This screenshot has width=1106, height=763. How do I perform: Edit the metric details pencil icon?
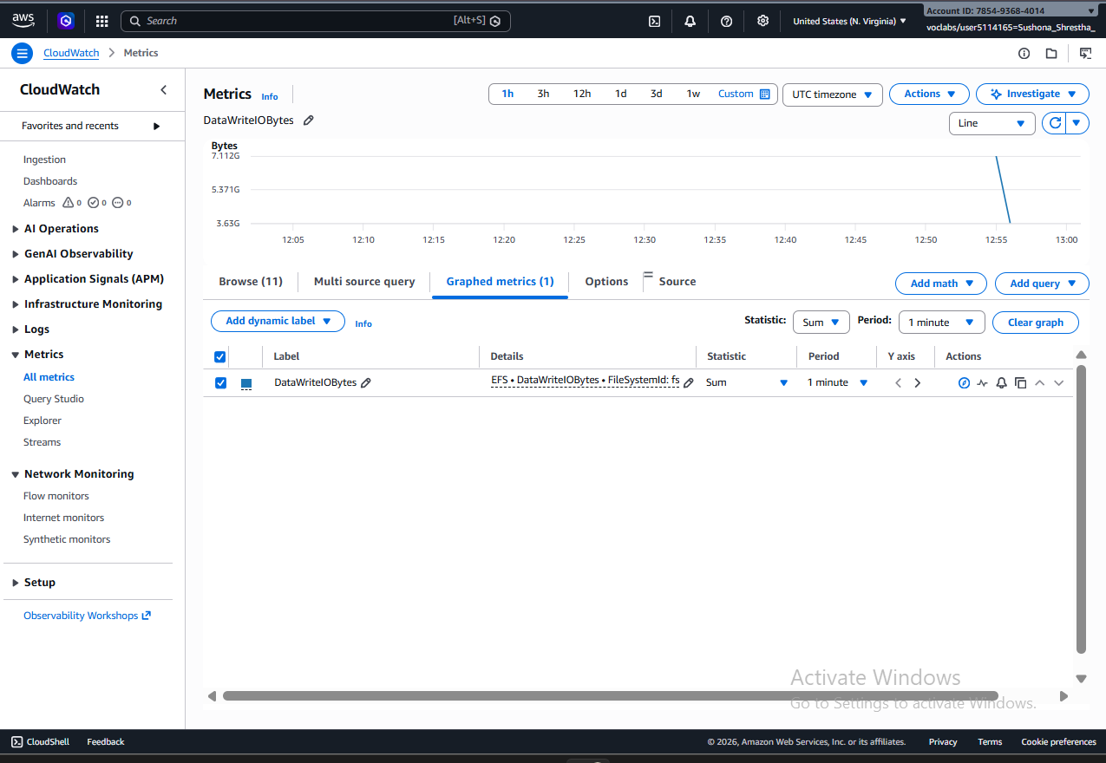coord(689,382)
